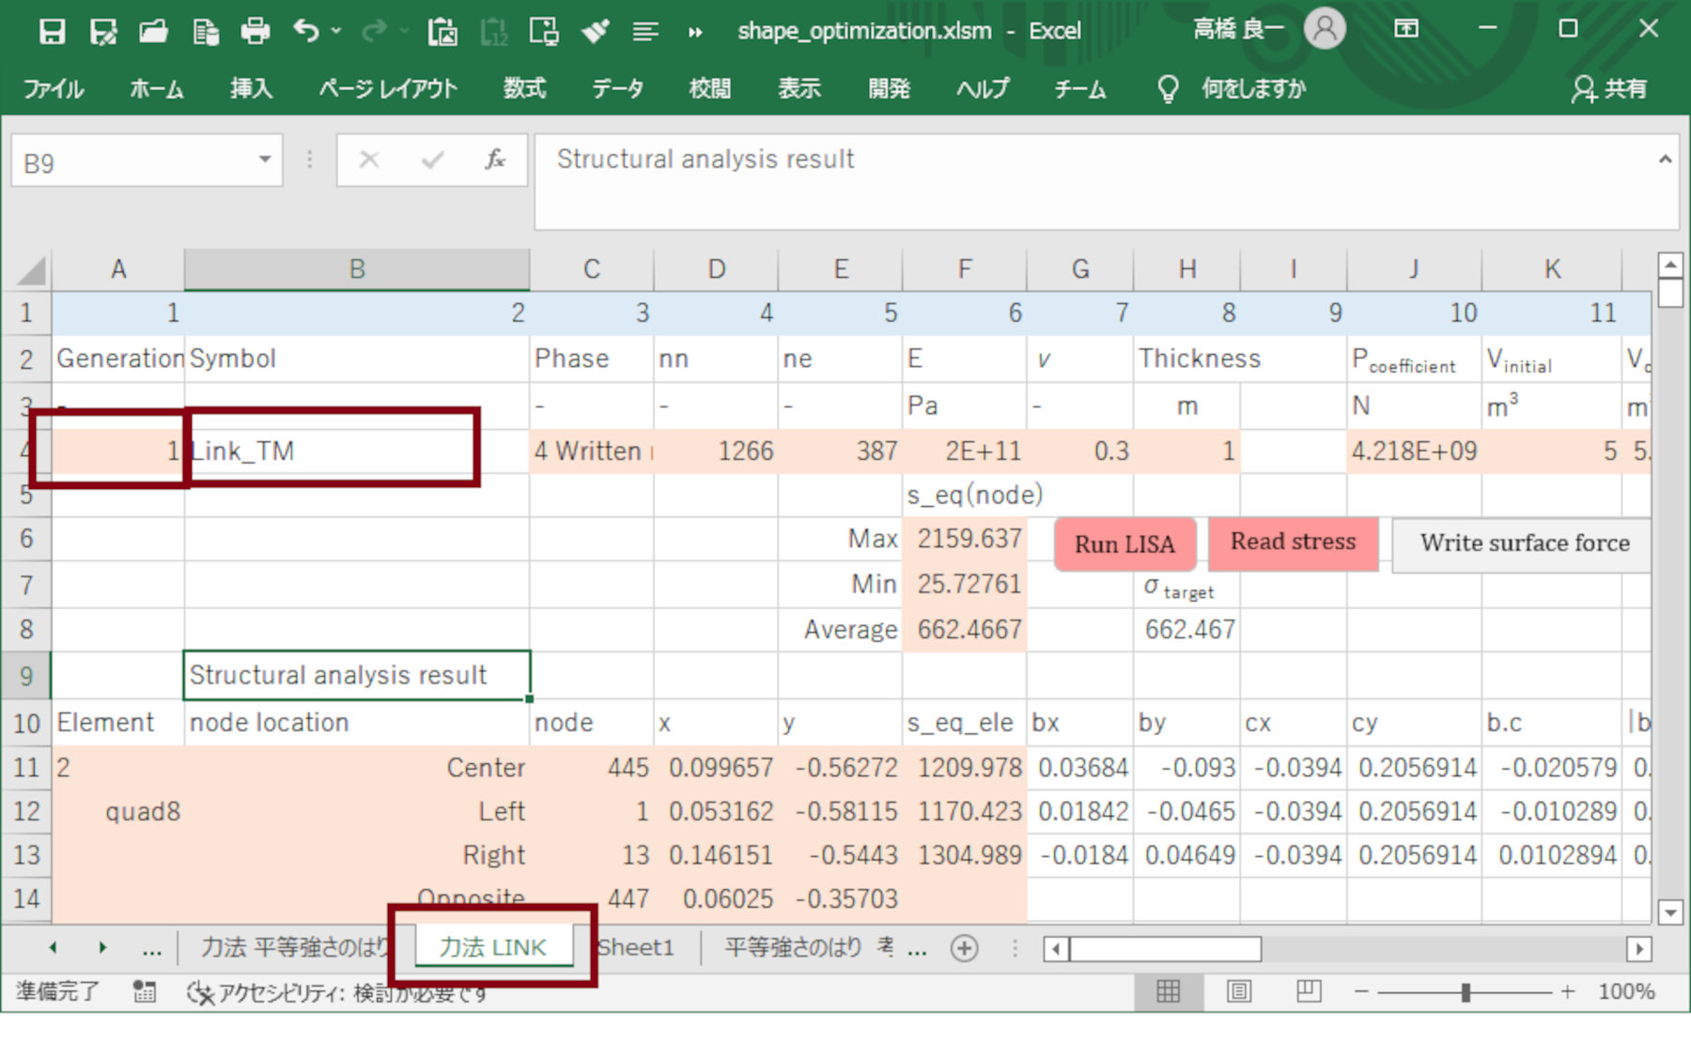Image resolution: width=1691 pixels, height=1041 pixels.
Task: Click the Clear formatting brush icon
Action: tap(596, 31)
